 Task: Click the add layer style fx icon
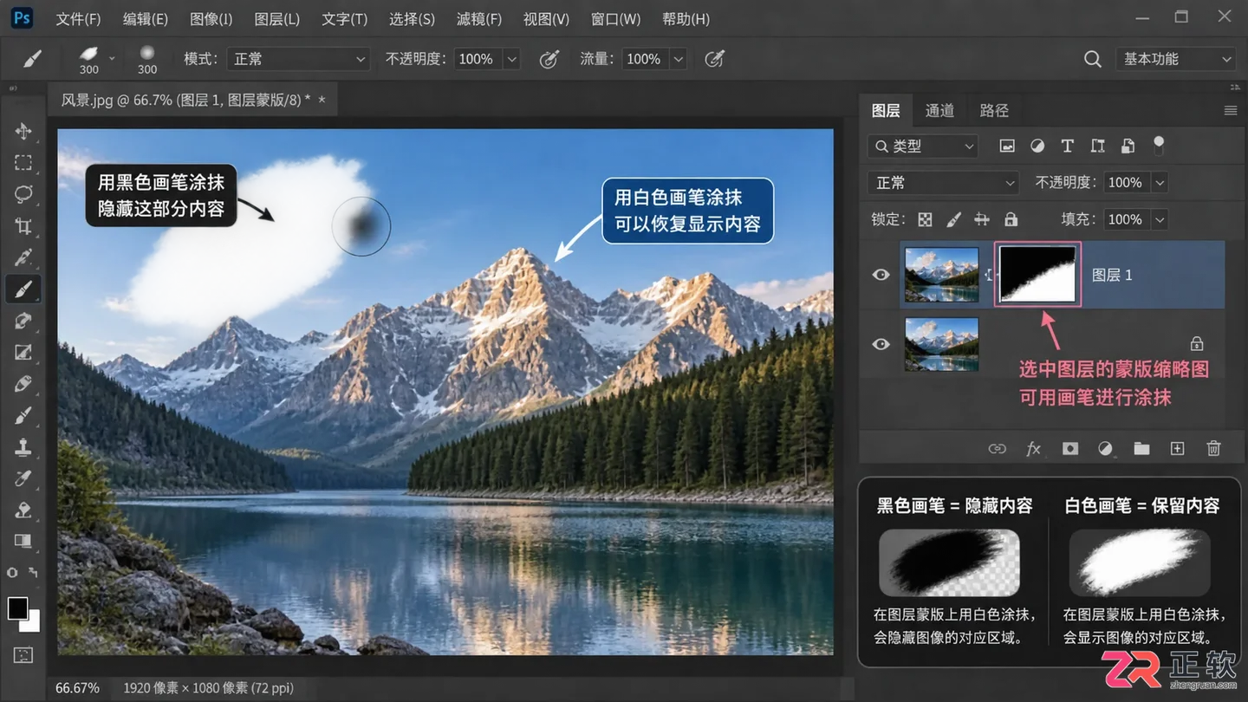tap(1033, 448)
